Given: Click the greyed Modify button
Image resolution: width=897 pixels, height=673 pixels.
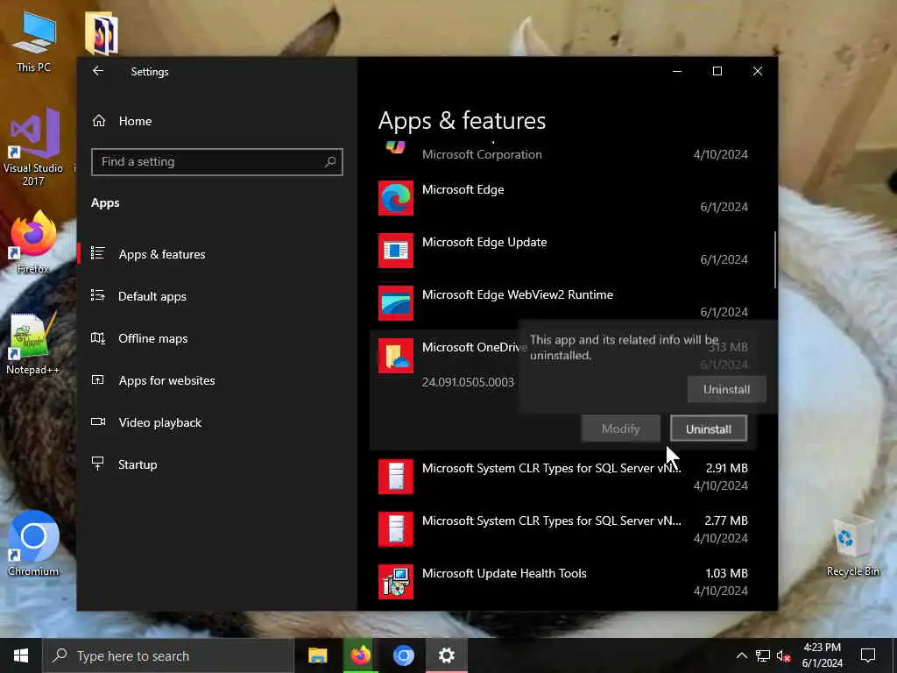Looking at the screenshot, I should click(621, 429).
